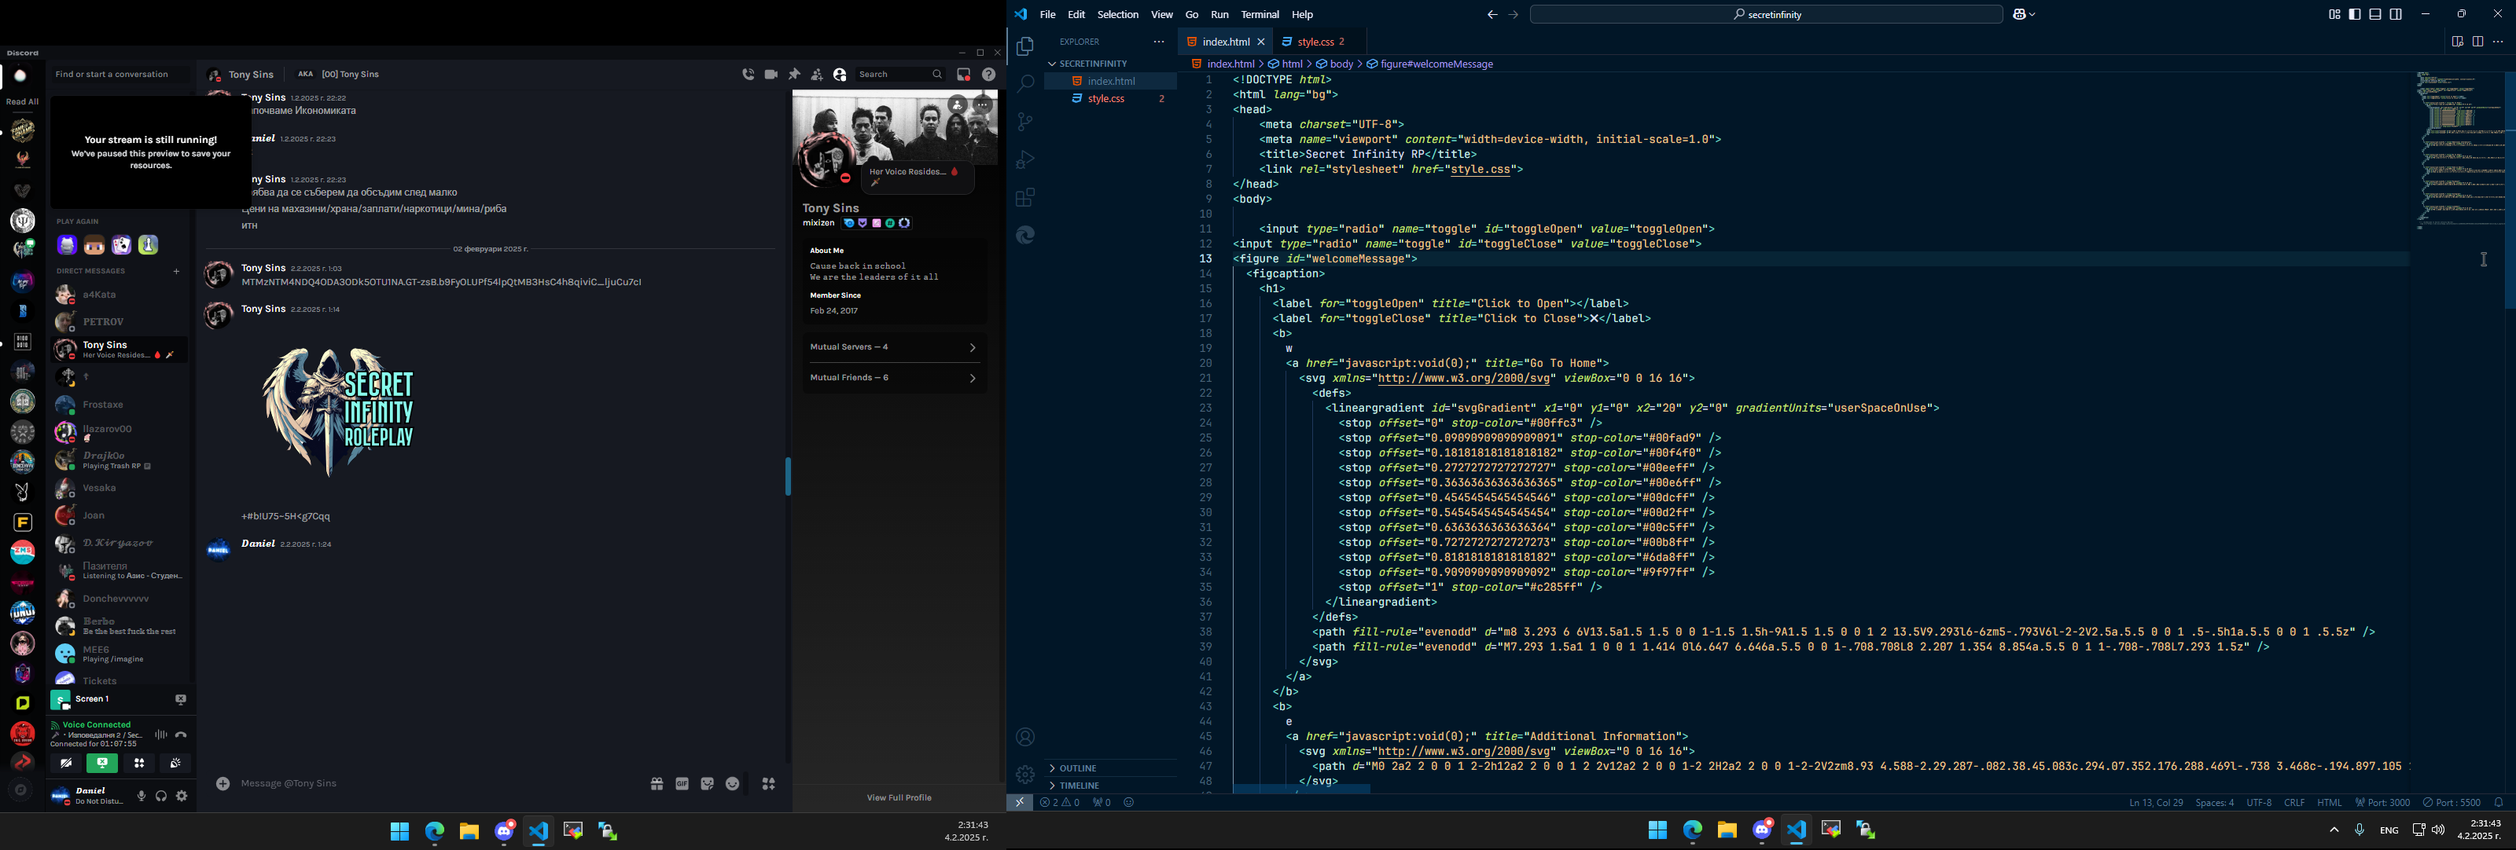
Task: Open sticker picker in message bar
Action: [707, 784]
